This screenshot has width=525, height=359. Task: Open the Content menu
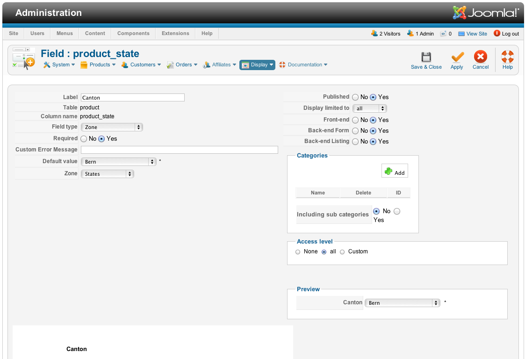point(95,33)
